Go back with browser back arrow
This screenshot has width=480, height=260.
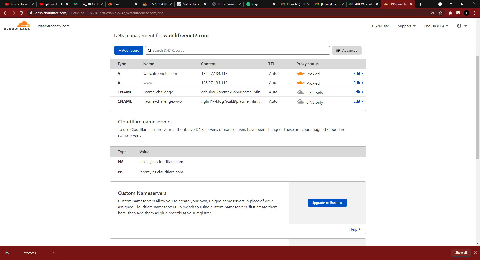tap(5, 13)
